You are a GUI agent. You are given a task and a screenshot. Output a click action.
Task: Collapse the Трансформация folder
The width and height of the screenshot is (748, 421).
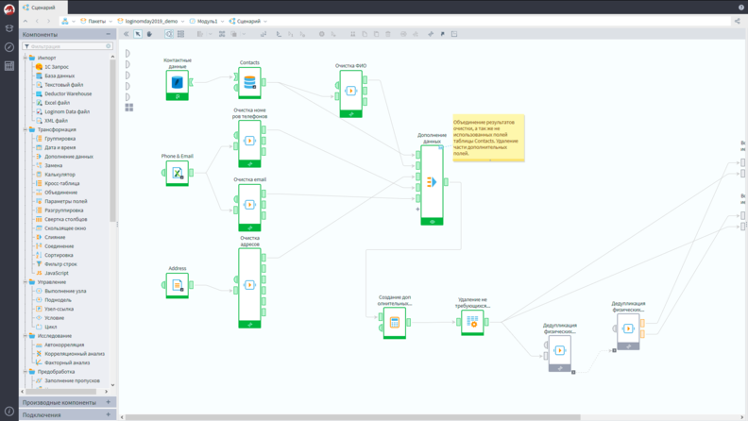pyautogui.click(x=25, y=129)
